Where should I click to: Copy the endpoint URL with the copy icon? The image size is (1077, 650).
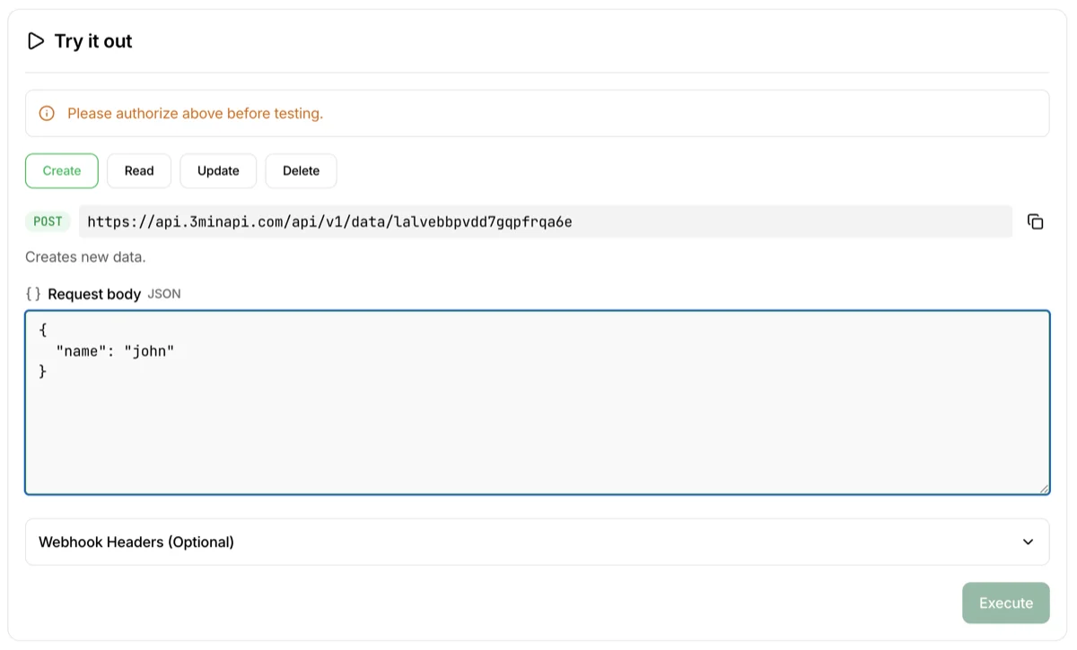(1035, 221)
